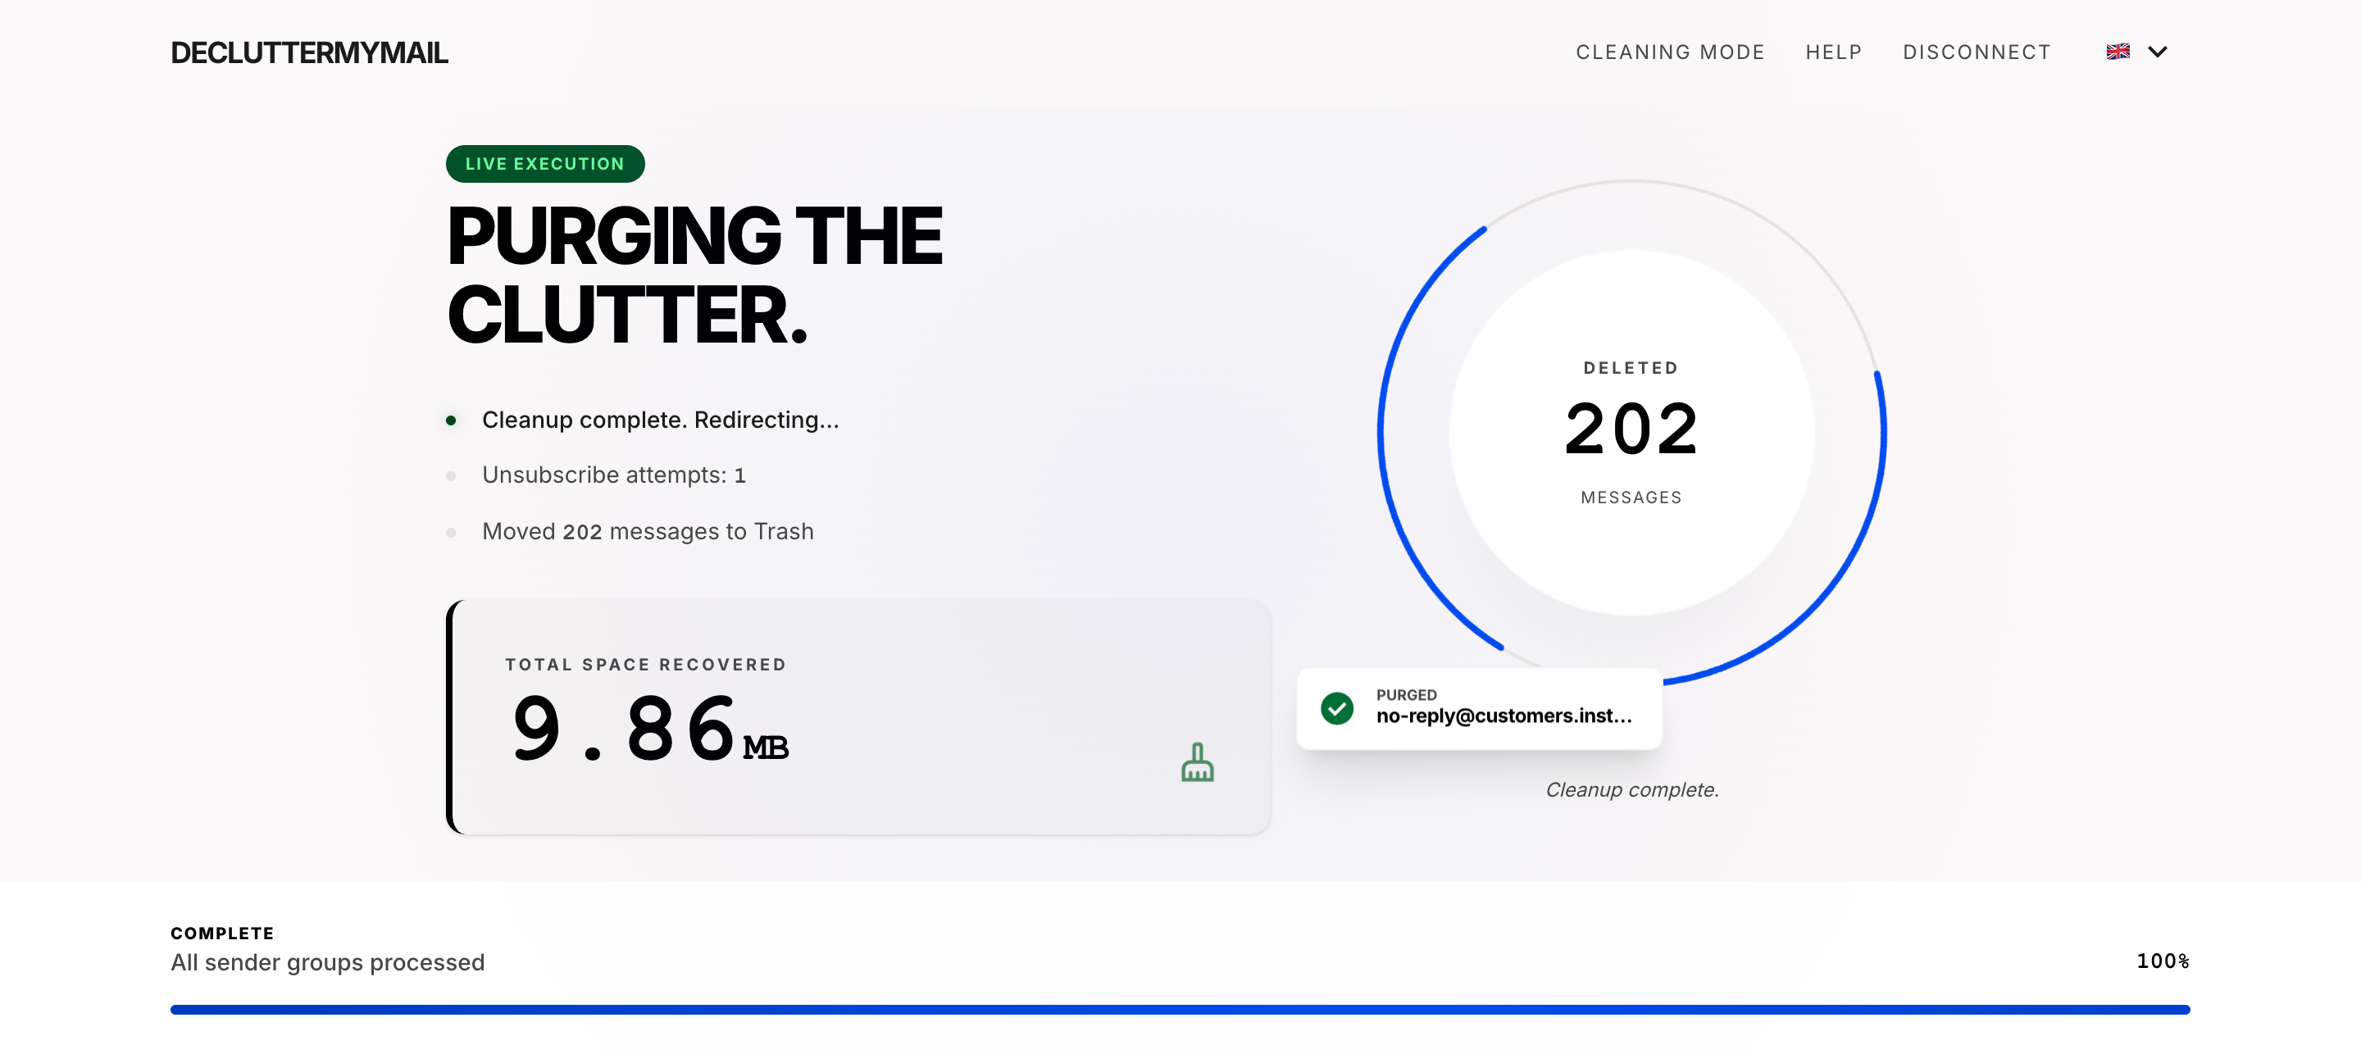Click the bottom blue progress bar
Screen dimensions: 2361x1054
[1180, 1009]
